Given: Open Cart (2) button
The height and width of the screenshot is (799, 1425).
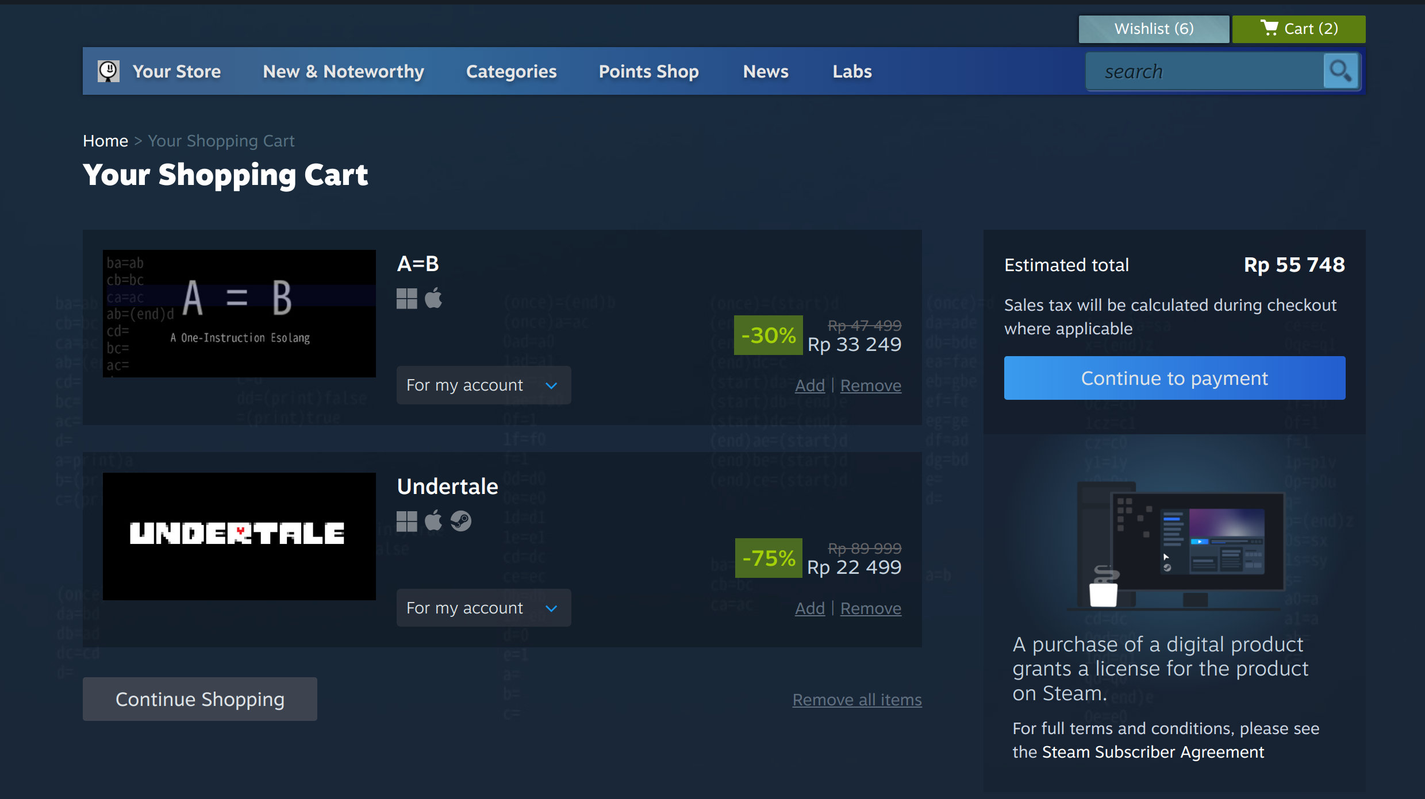Looking at the screenshot, I should (1299, 29).
